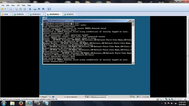Open the Edit menu
Image resolution: width=189 pixels, height=106 pixels.
(x=8, y=5)
